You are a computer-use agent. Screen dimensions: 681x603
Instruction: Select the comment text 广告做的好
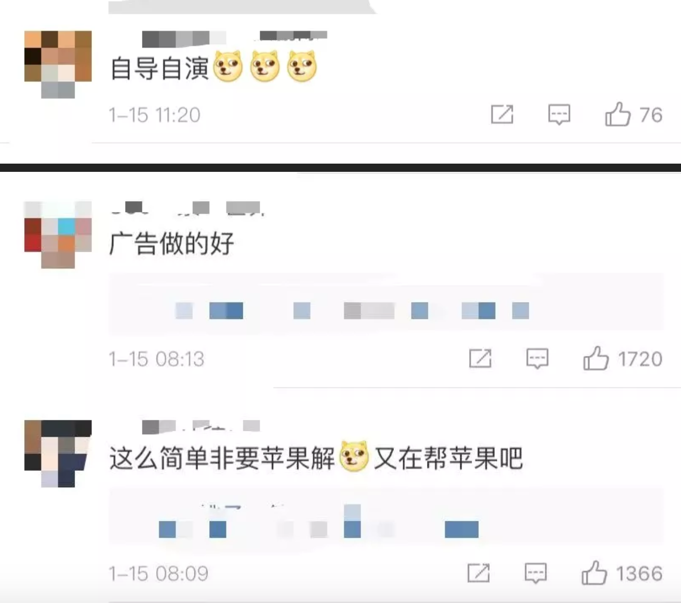click(172, 243)
